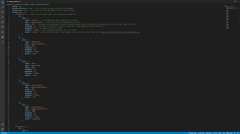Click the 'sh_casebox' breadcrumb
This screenshot has width=240, height=134.
point(25,5)
